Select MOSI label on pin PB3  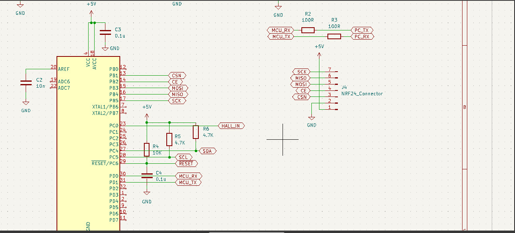(178, 88)
